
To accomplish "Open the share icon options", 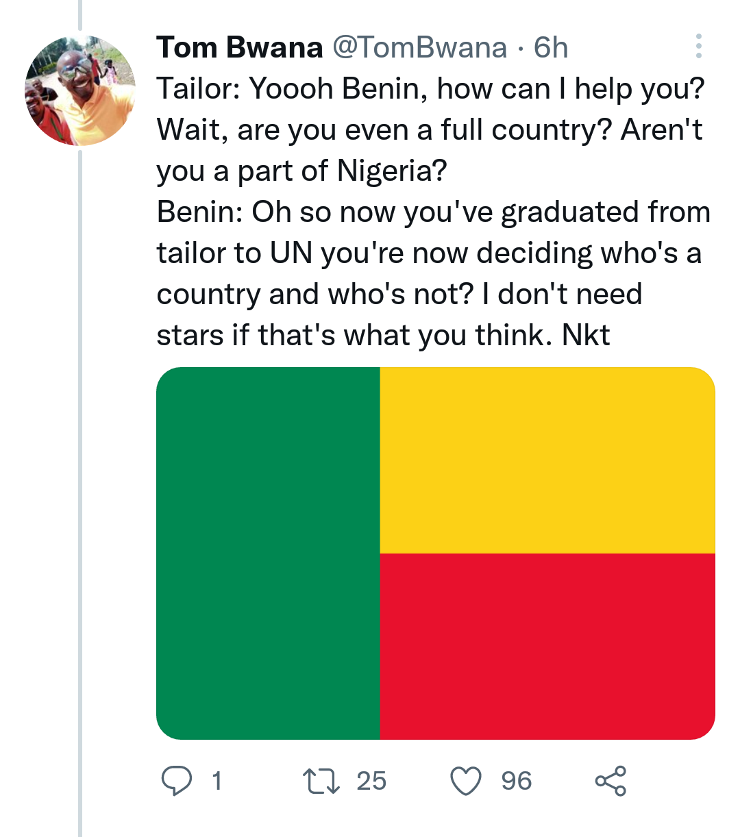I will (610, 781).
